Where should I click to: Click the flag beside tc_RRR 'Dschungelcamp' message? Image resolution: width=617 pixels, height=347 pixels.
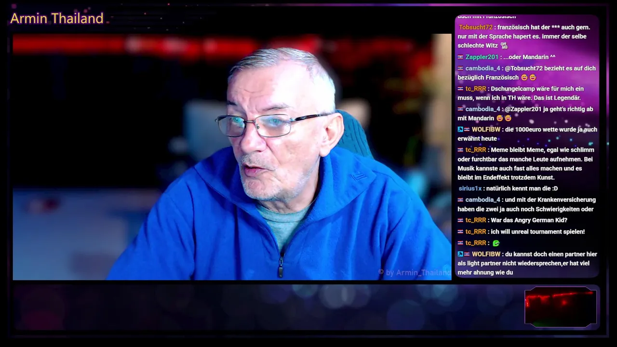[460, 89]
